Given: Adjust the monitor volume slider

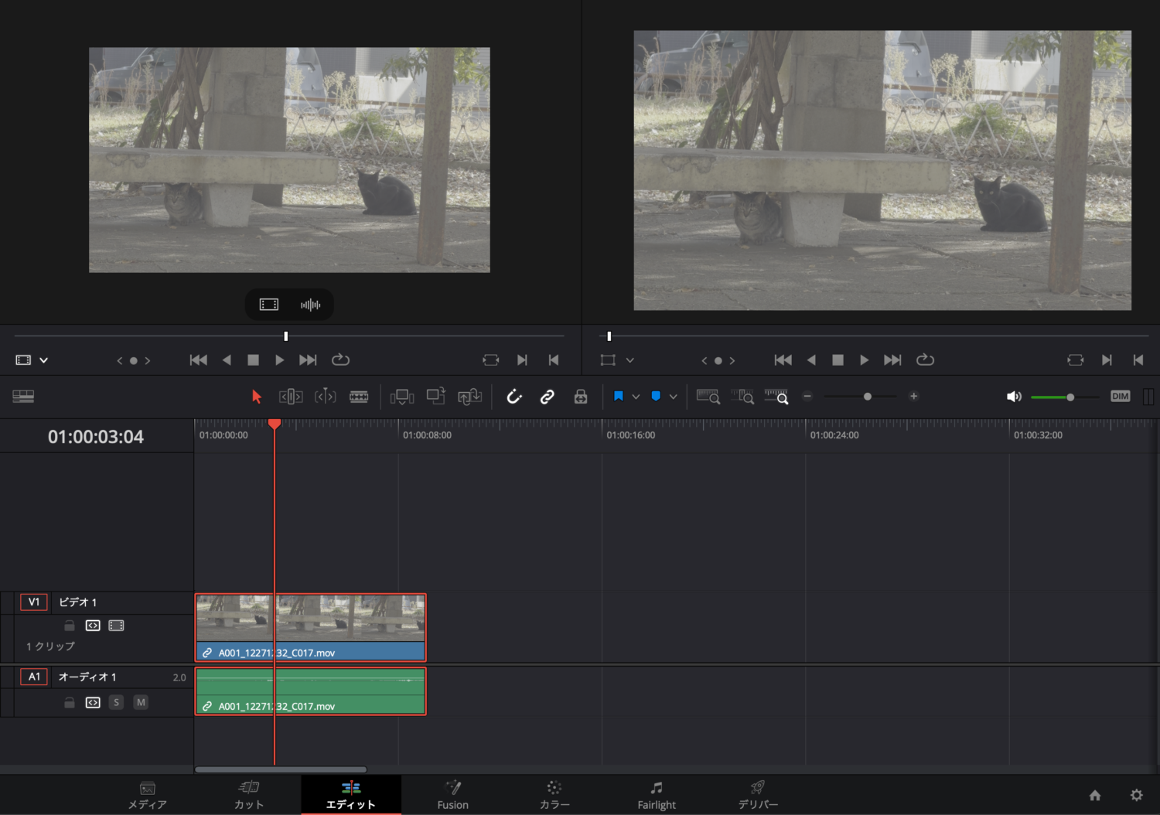Looking at the screenshot, I should [x=1070, y=397].
